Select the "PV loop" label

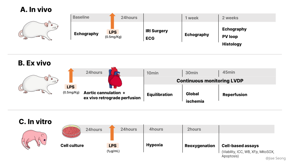230,37
